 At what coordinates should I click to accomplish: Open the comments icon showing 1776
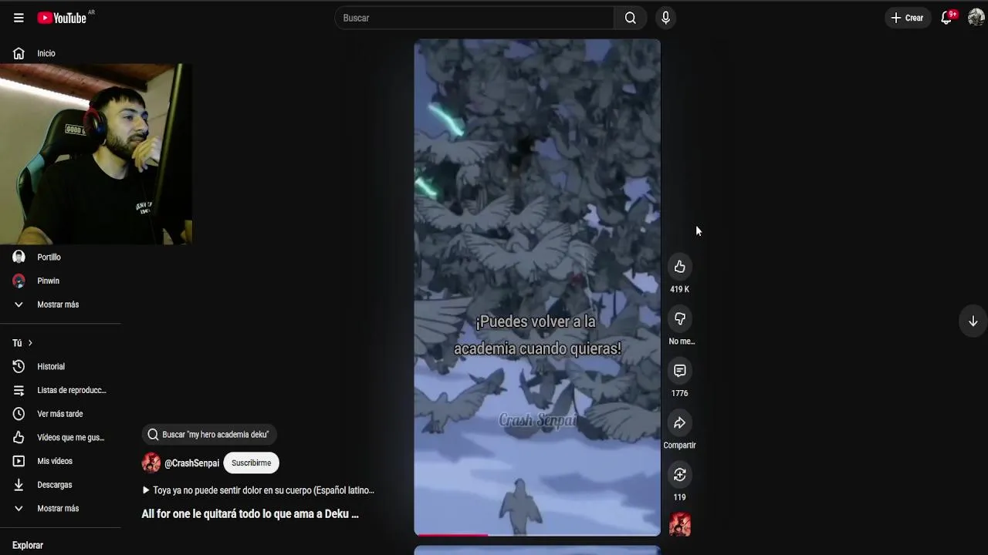(x=679, y=371)
